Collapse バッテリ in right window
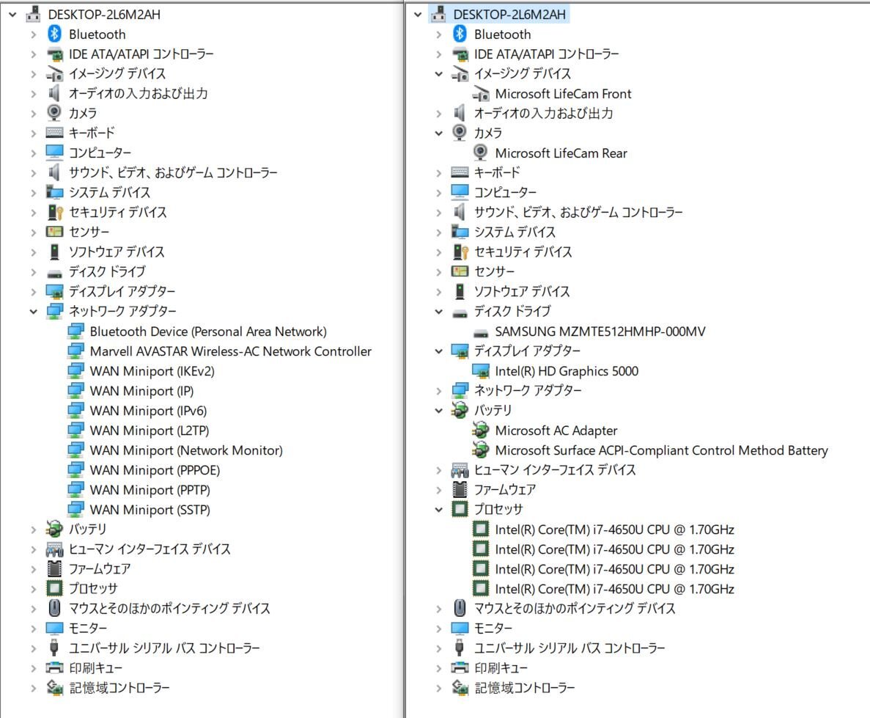The image size is (870, 718). coord(439,411)
